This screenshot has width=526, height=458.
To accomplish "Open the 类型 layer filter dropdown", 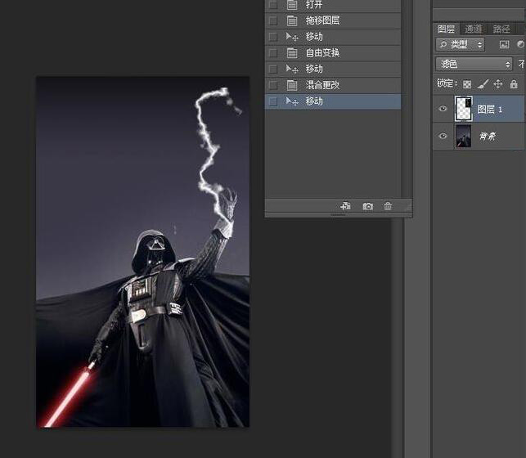I will coord(461,44).
